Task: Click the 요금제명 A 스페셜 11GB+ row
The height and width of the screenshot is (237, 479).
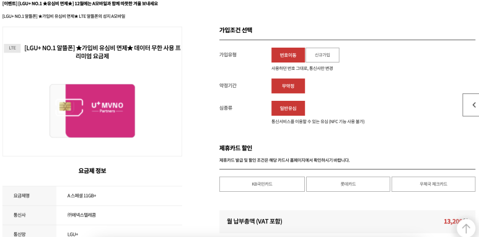Action: (x=92, y=196)
